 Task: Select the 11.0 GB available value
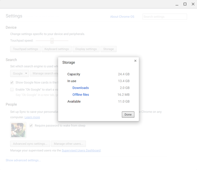(124, 101)
